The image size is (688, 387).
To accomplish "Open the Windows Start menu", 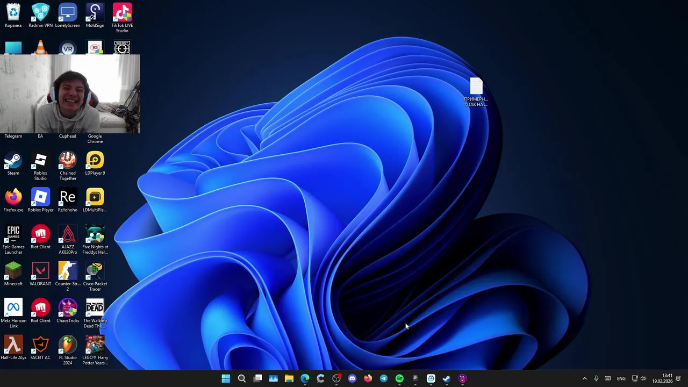I will point(226,378).
